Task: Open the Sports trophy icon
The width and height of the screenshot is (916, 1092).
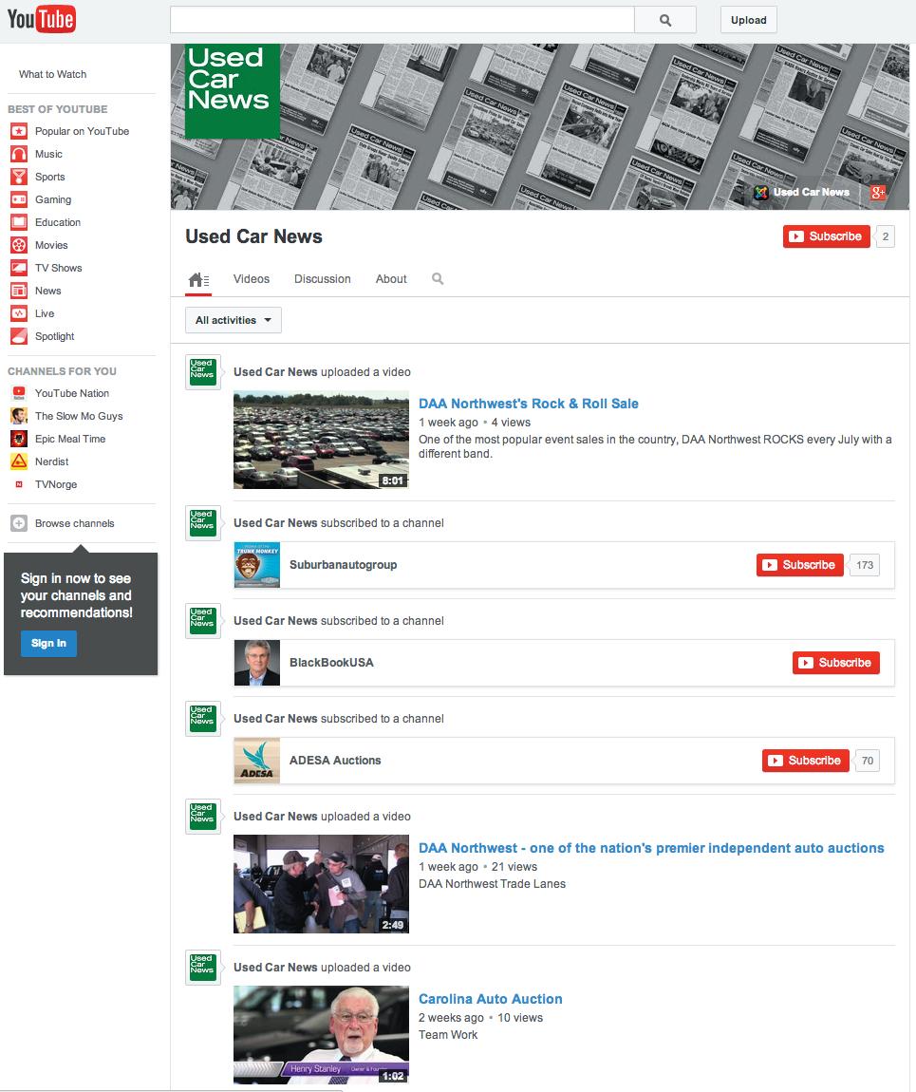Action: (x=19, y=177)
